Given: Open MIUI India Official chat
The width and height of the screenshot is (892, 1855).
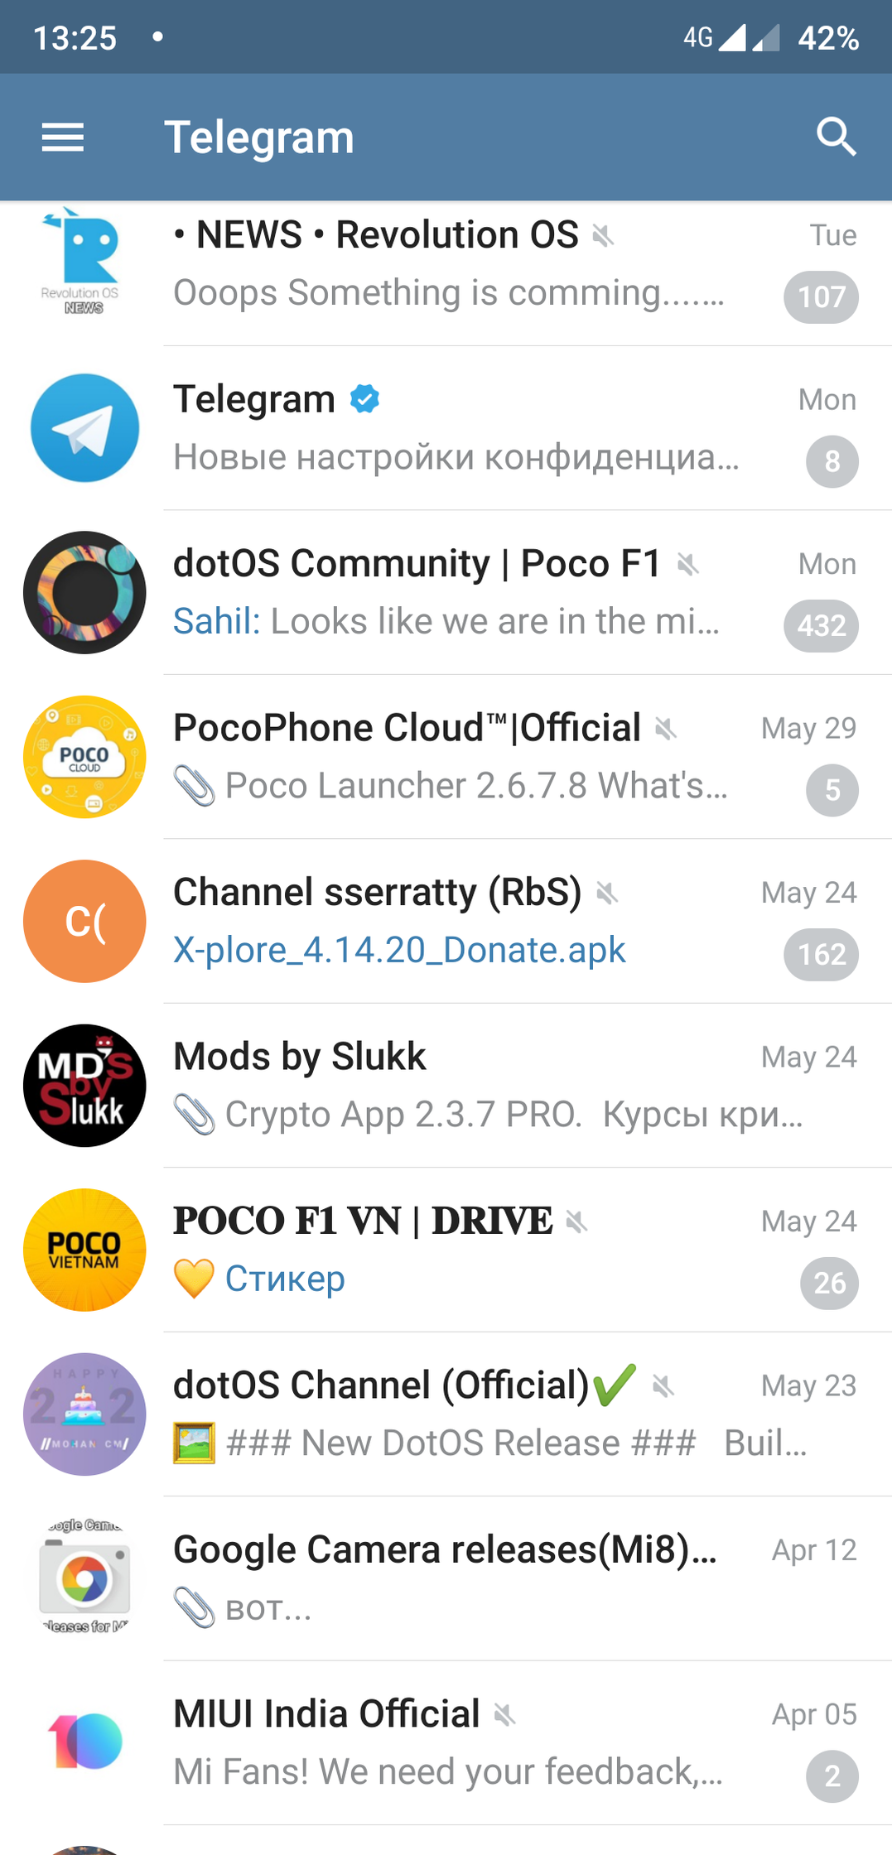Looking at the screenshot, I should (446, 1743).
